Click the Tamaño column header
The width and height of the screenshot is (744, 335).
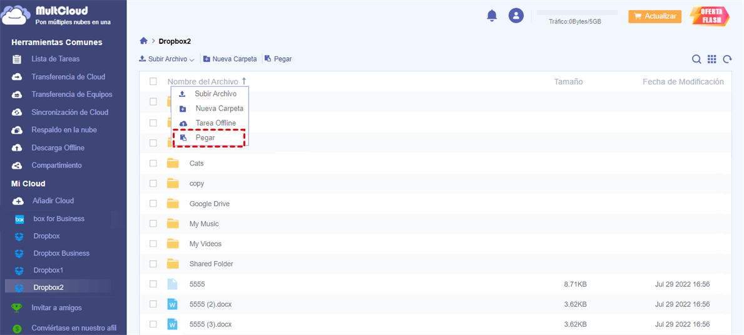[568, 81]
